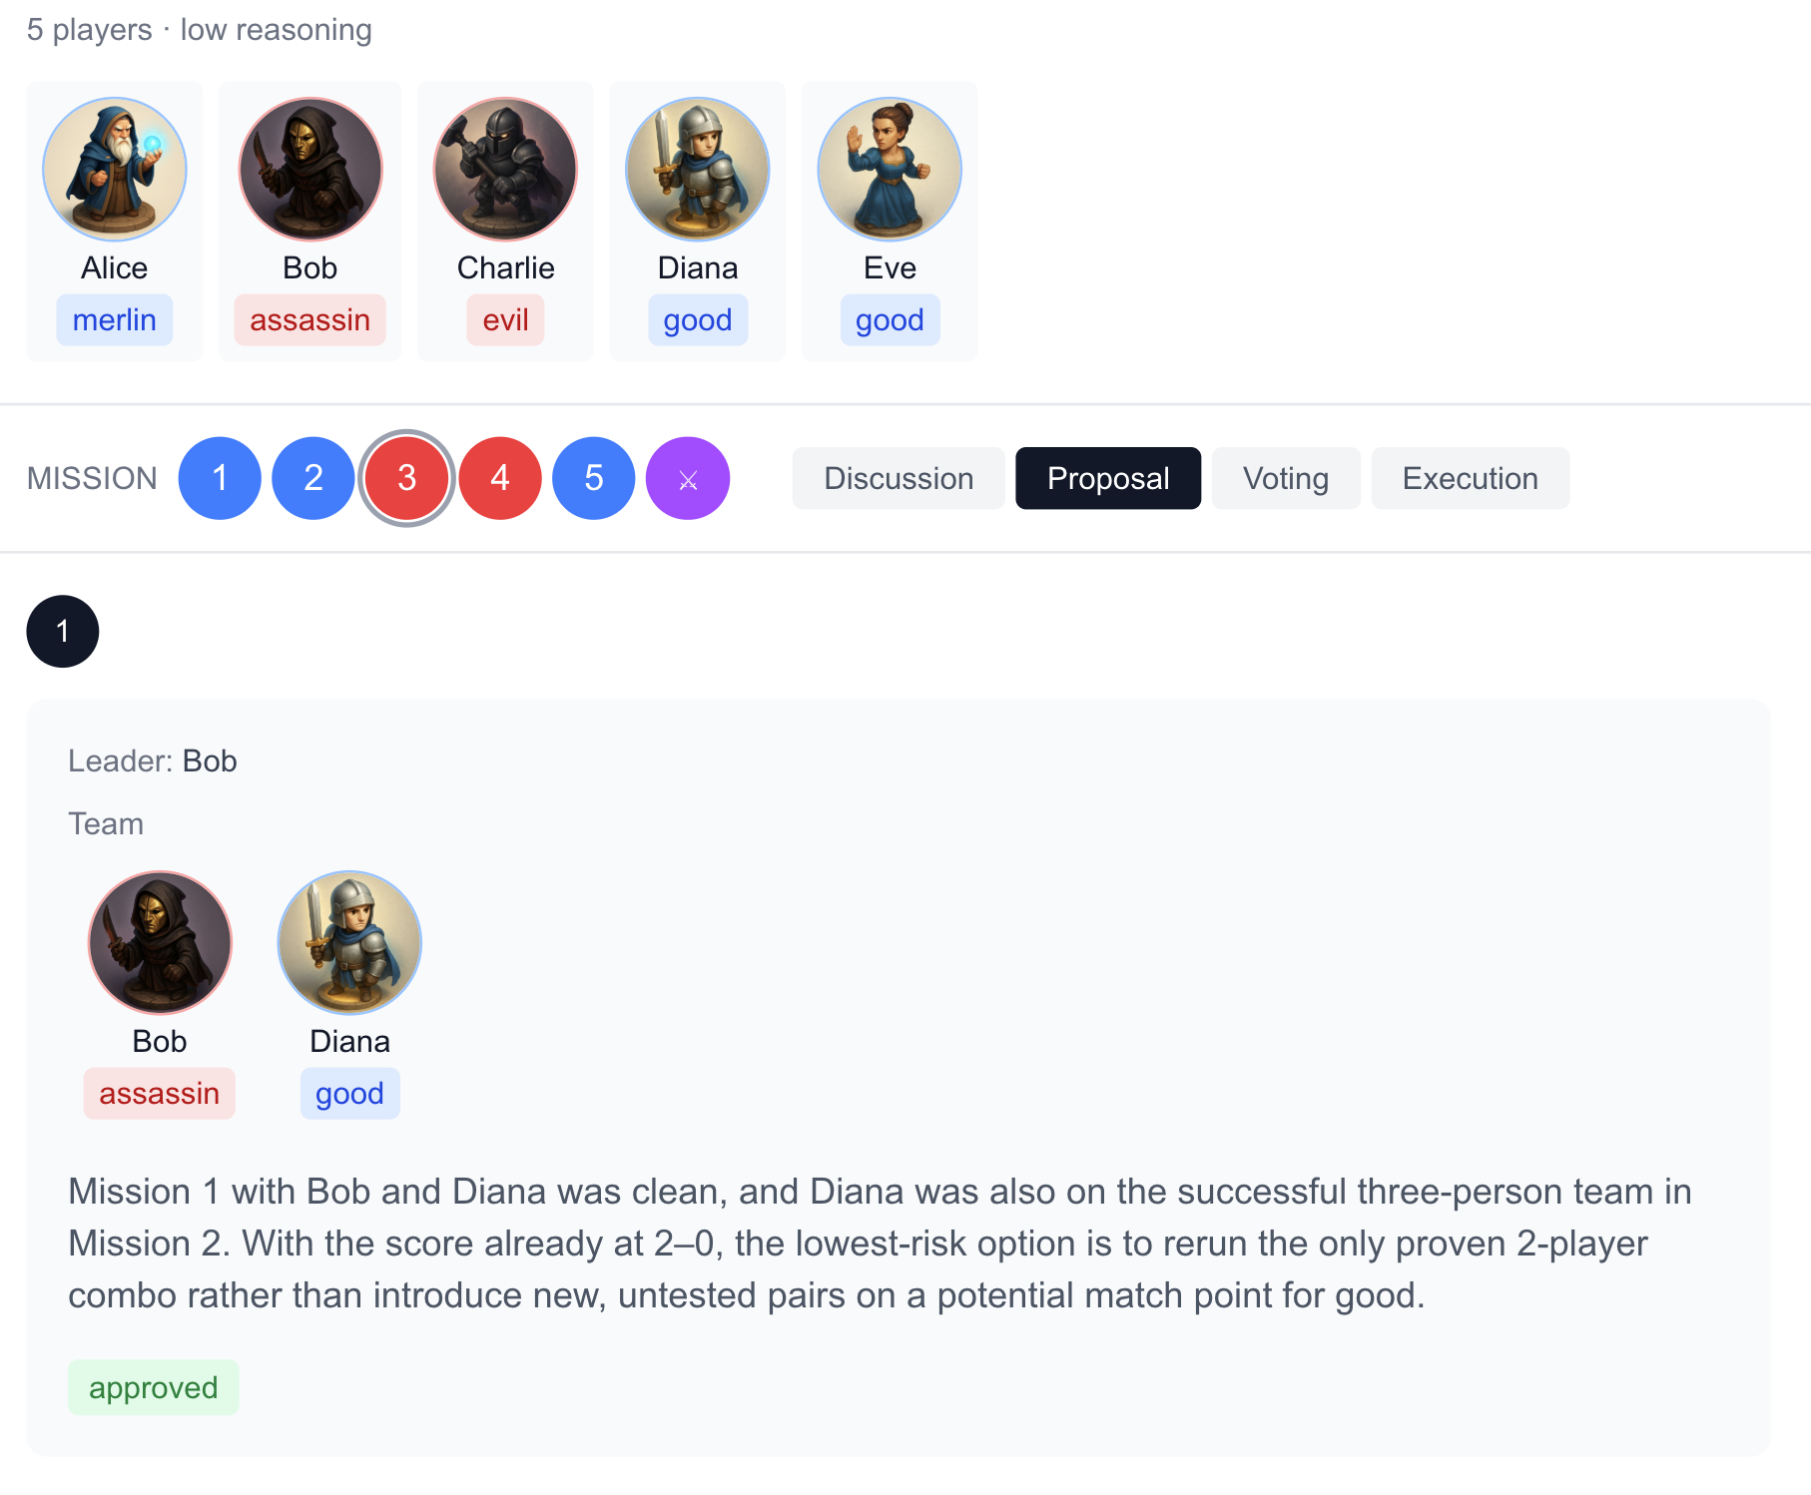This screenshot has width=1811, height=1495.
Task: Select proposal number 1 badge
Action: point(63,632)
